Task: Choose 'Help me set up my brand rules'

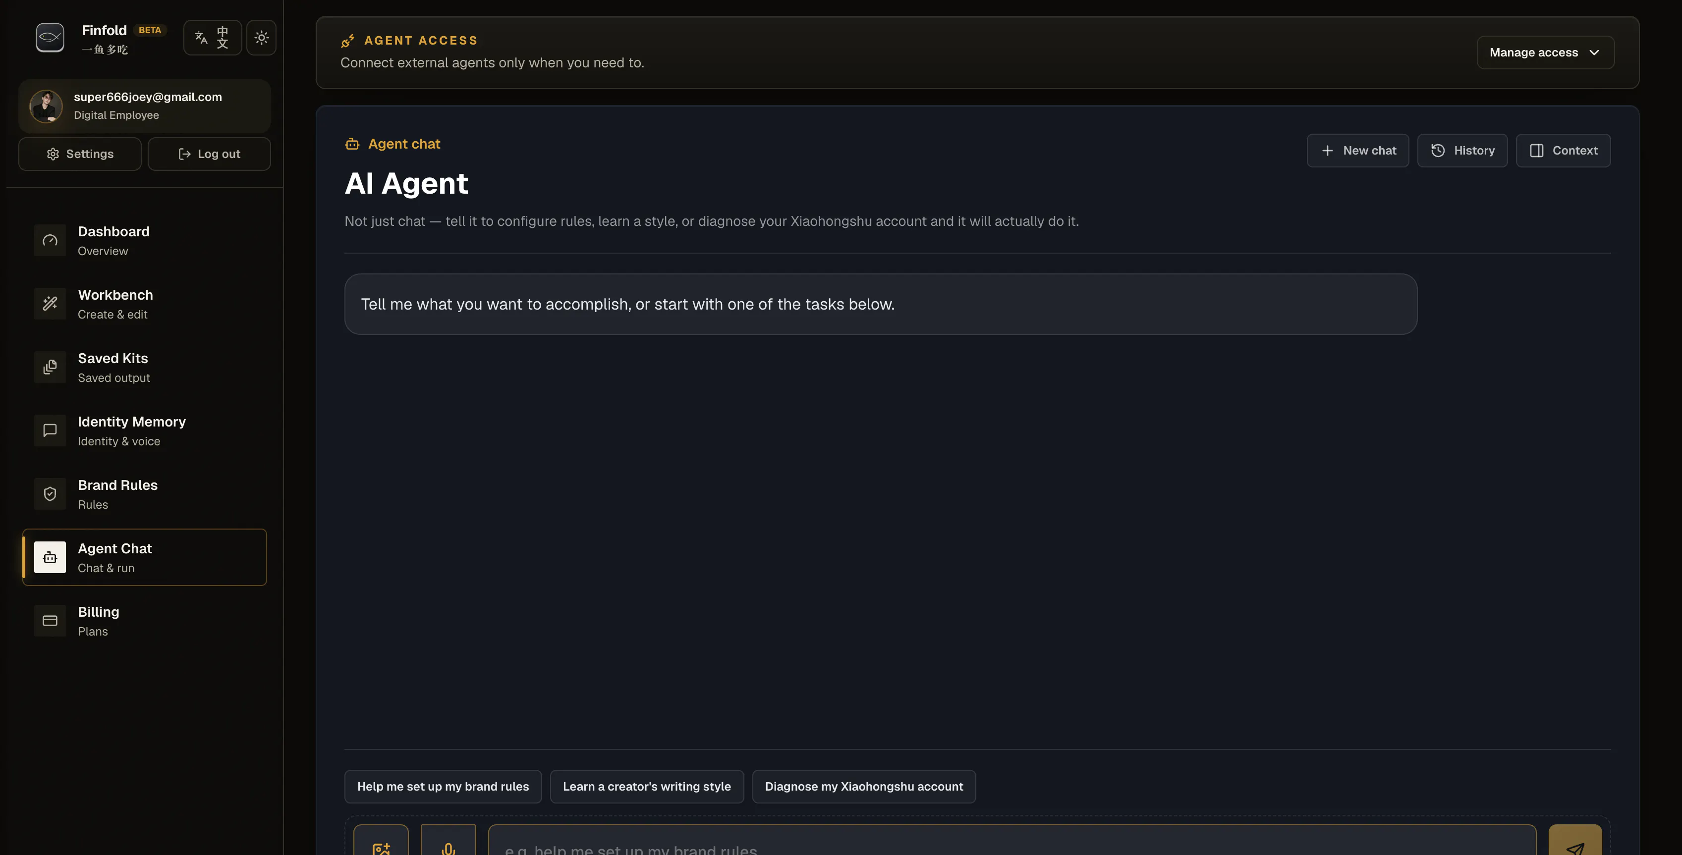Action: (443, 786)
